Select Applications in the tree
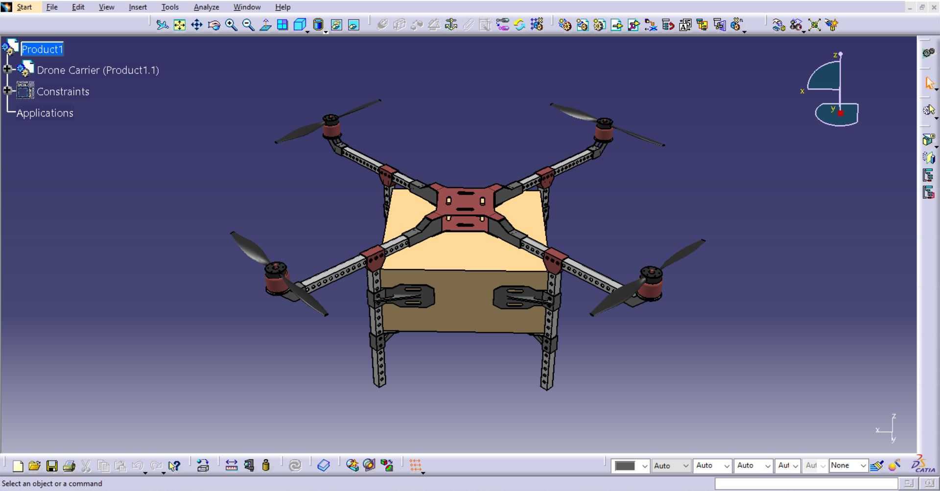This screenshot has height=491, width=940. click(x=45, y=113)
